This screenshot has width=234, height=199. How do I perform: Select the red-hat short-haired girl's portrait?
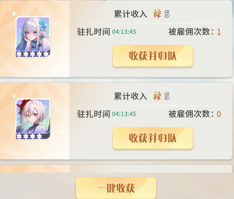(x=33, y=116)
